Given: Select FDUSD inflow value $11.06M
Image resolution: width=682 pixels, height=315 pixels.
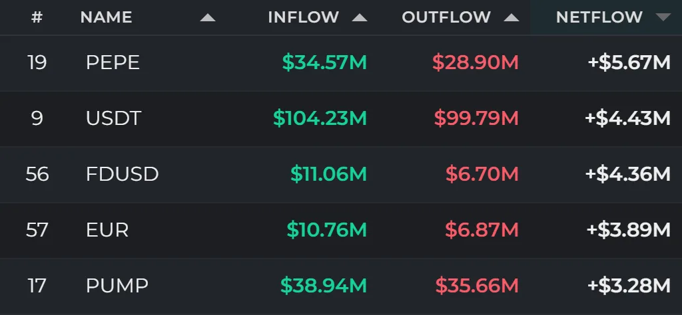Looking at the screenshot, I should (329, 174).
